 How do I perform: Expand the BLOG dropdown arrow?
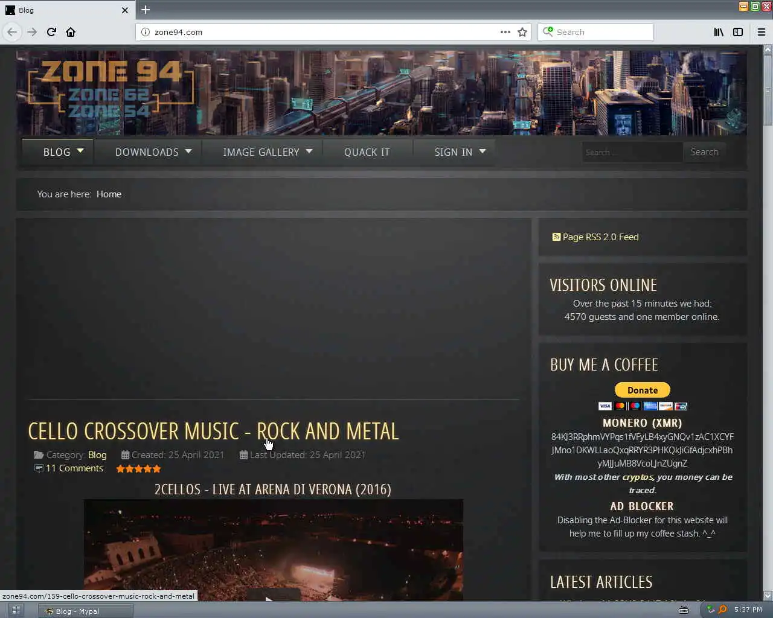(x=80, y=151)
